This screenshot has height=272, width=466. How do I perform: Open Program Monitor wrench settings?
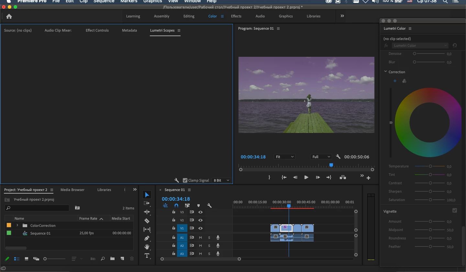tap(338, 157)
